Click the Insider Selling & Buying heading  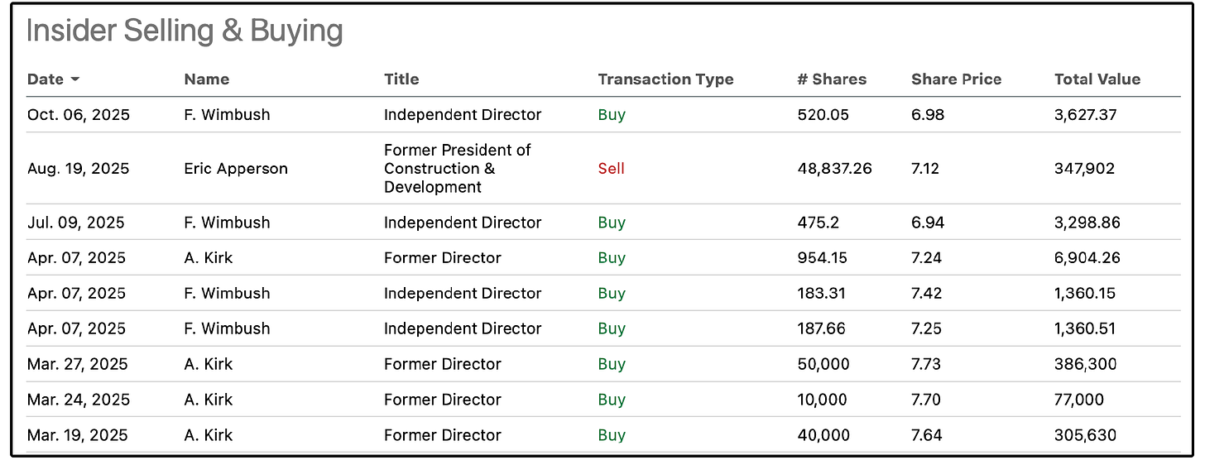click(185, 31)
